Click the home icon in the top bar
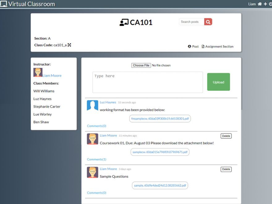This screenshot has height=204, width=272. 260,4
